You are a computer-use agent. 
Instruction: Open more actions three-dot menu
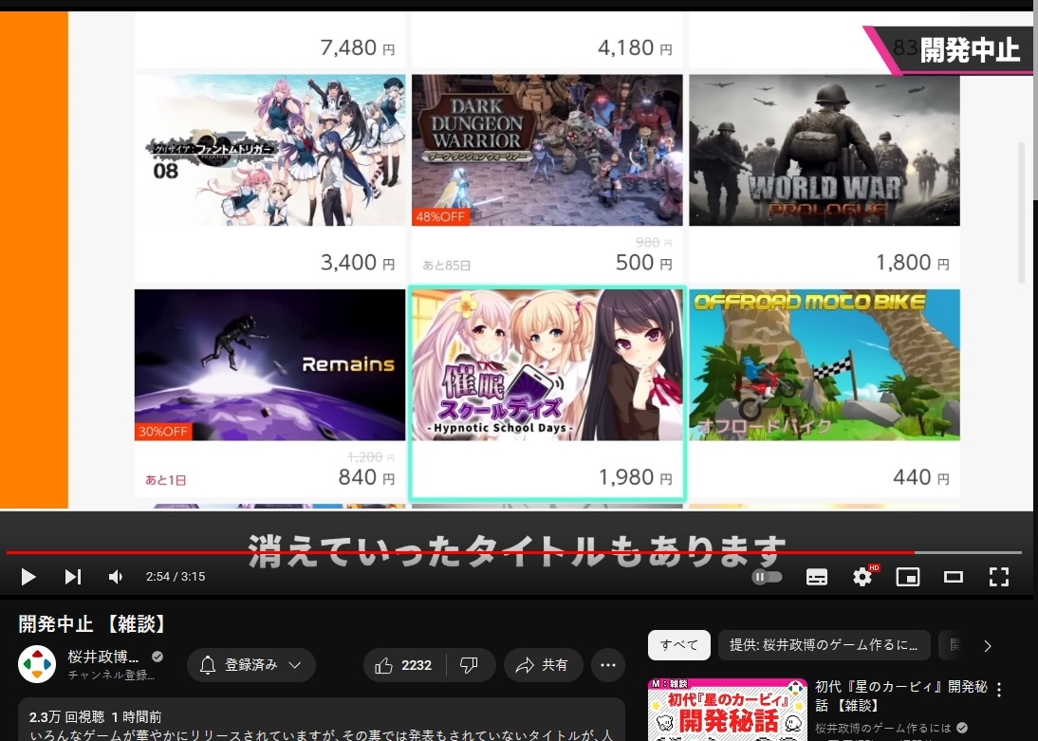coord(608,665)
